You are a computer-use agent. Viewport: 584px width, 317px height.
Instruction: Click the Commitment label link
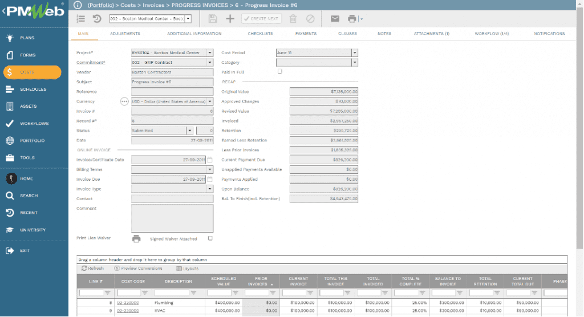(91, 63)
